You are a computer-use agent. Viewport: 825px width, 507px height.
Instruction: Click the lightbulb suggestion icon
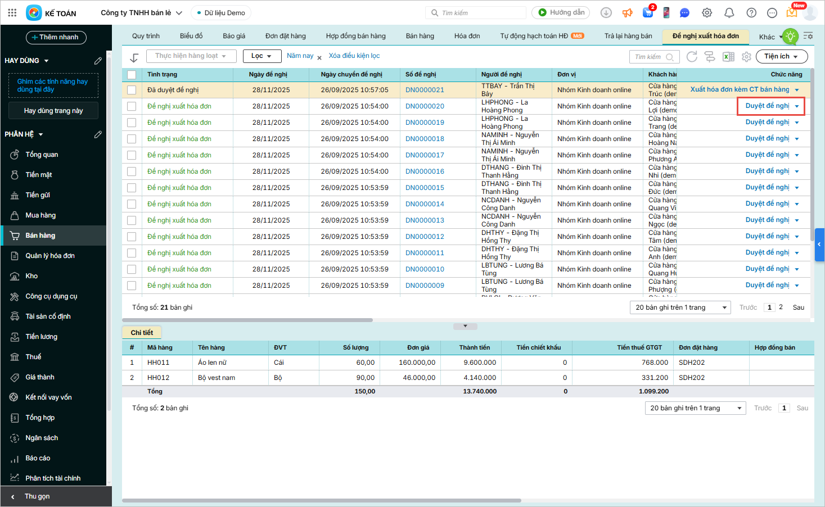click(x=790, y=37)
